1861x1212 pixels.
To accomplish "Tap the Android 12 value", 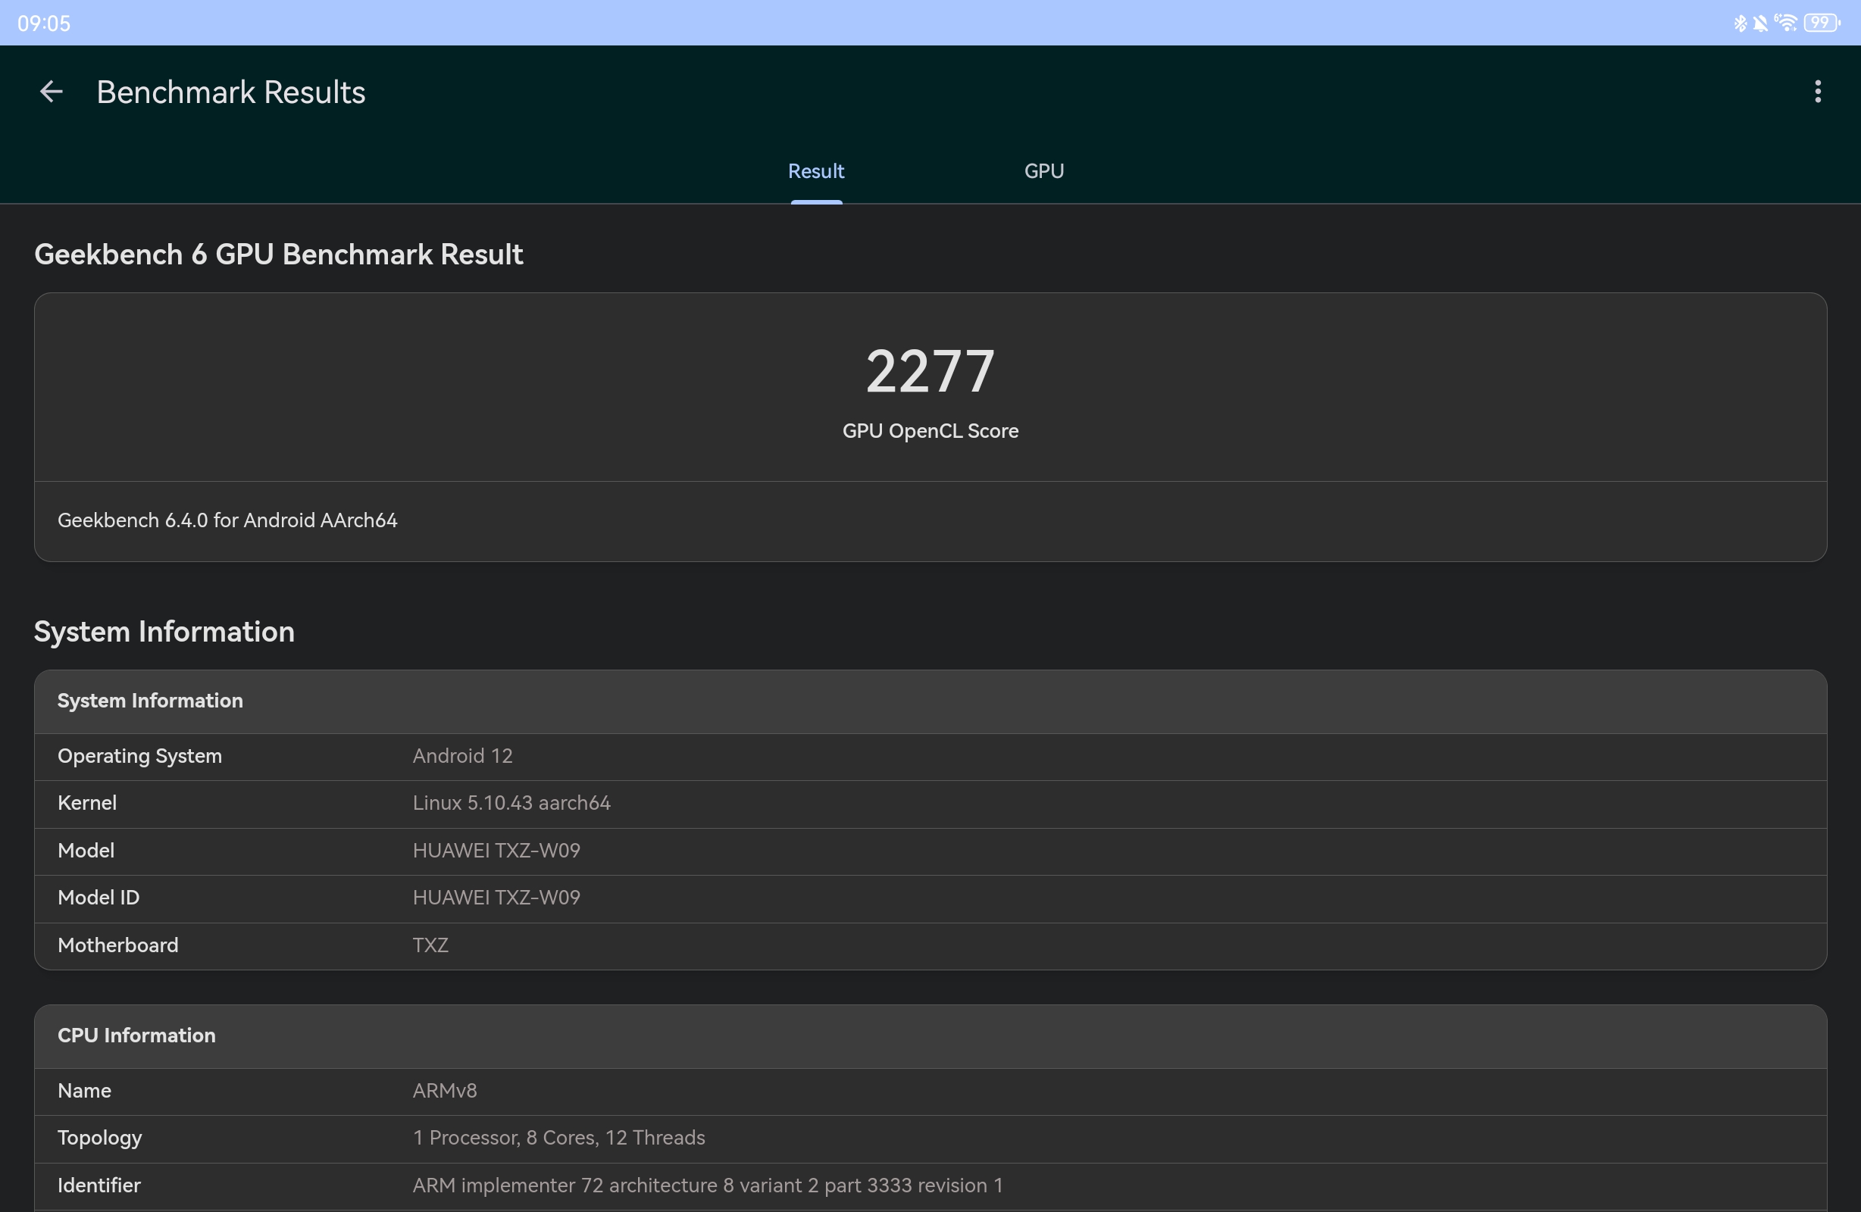I will coord(462,756).
